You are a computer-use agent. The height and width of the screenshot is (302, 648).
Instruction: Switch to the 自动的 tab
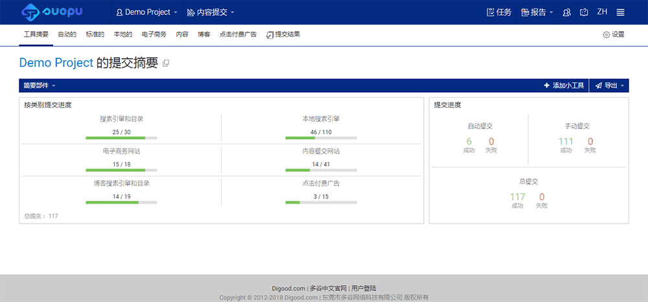[x=67, y=35]
